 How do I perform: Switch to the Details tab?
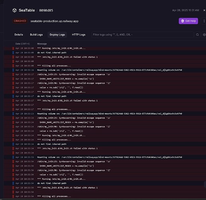19,35
